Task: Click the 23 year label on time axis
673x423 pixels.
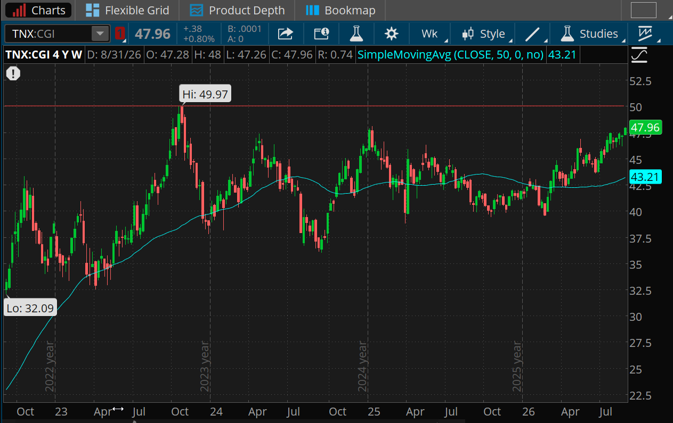Action: click(61, 412)
